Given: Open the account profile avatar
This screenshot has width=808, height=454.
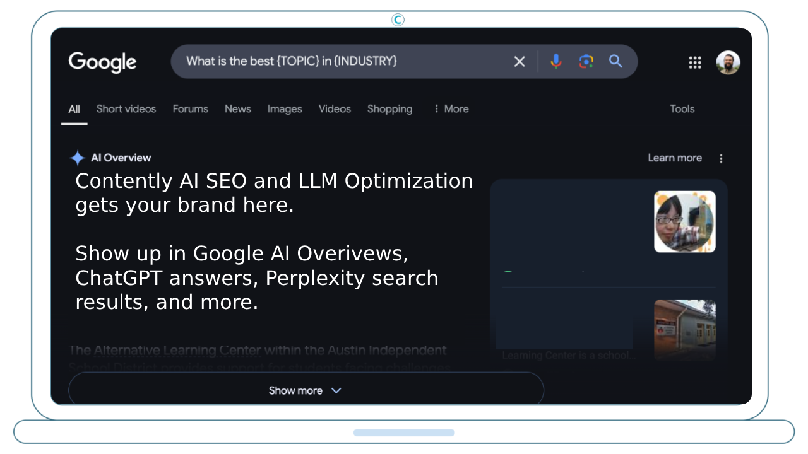Looking at the screenshot, I should (727, 62).
